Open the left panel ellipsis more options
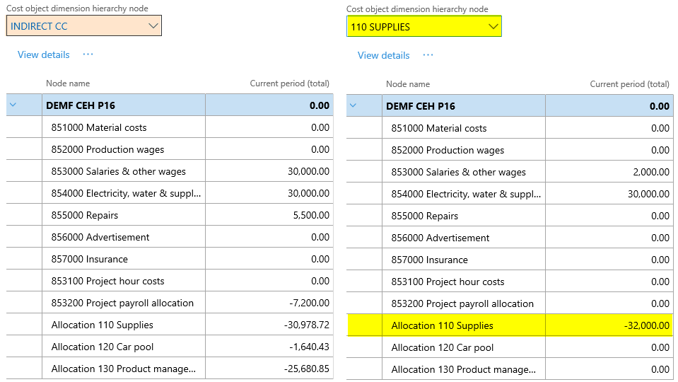 pos(88,54)
